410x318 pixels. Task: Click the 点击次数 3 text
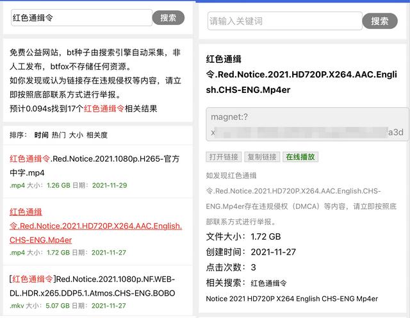tap(231, 267)
